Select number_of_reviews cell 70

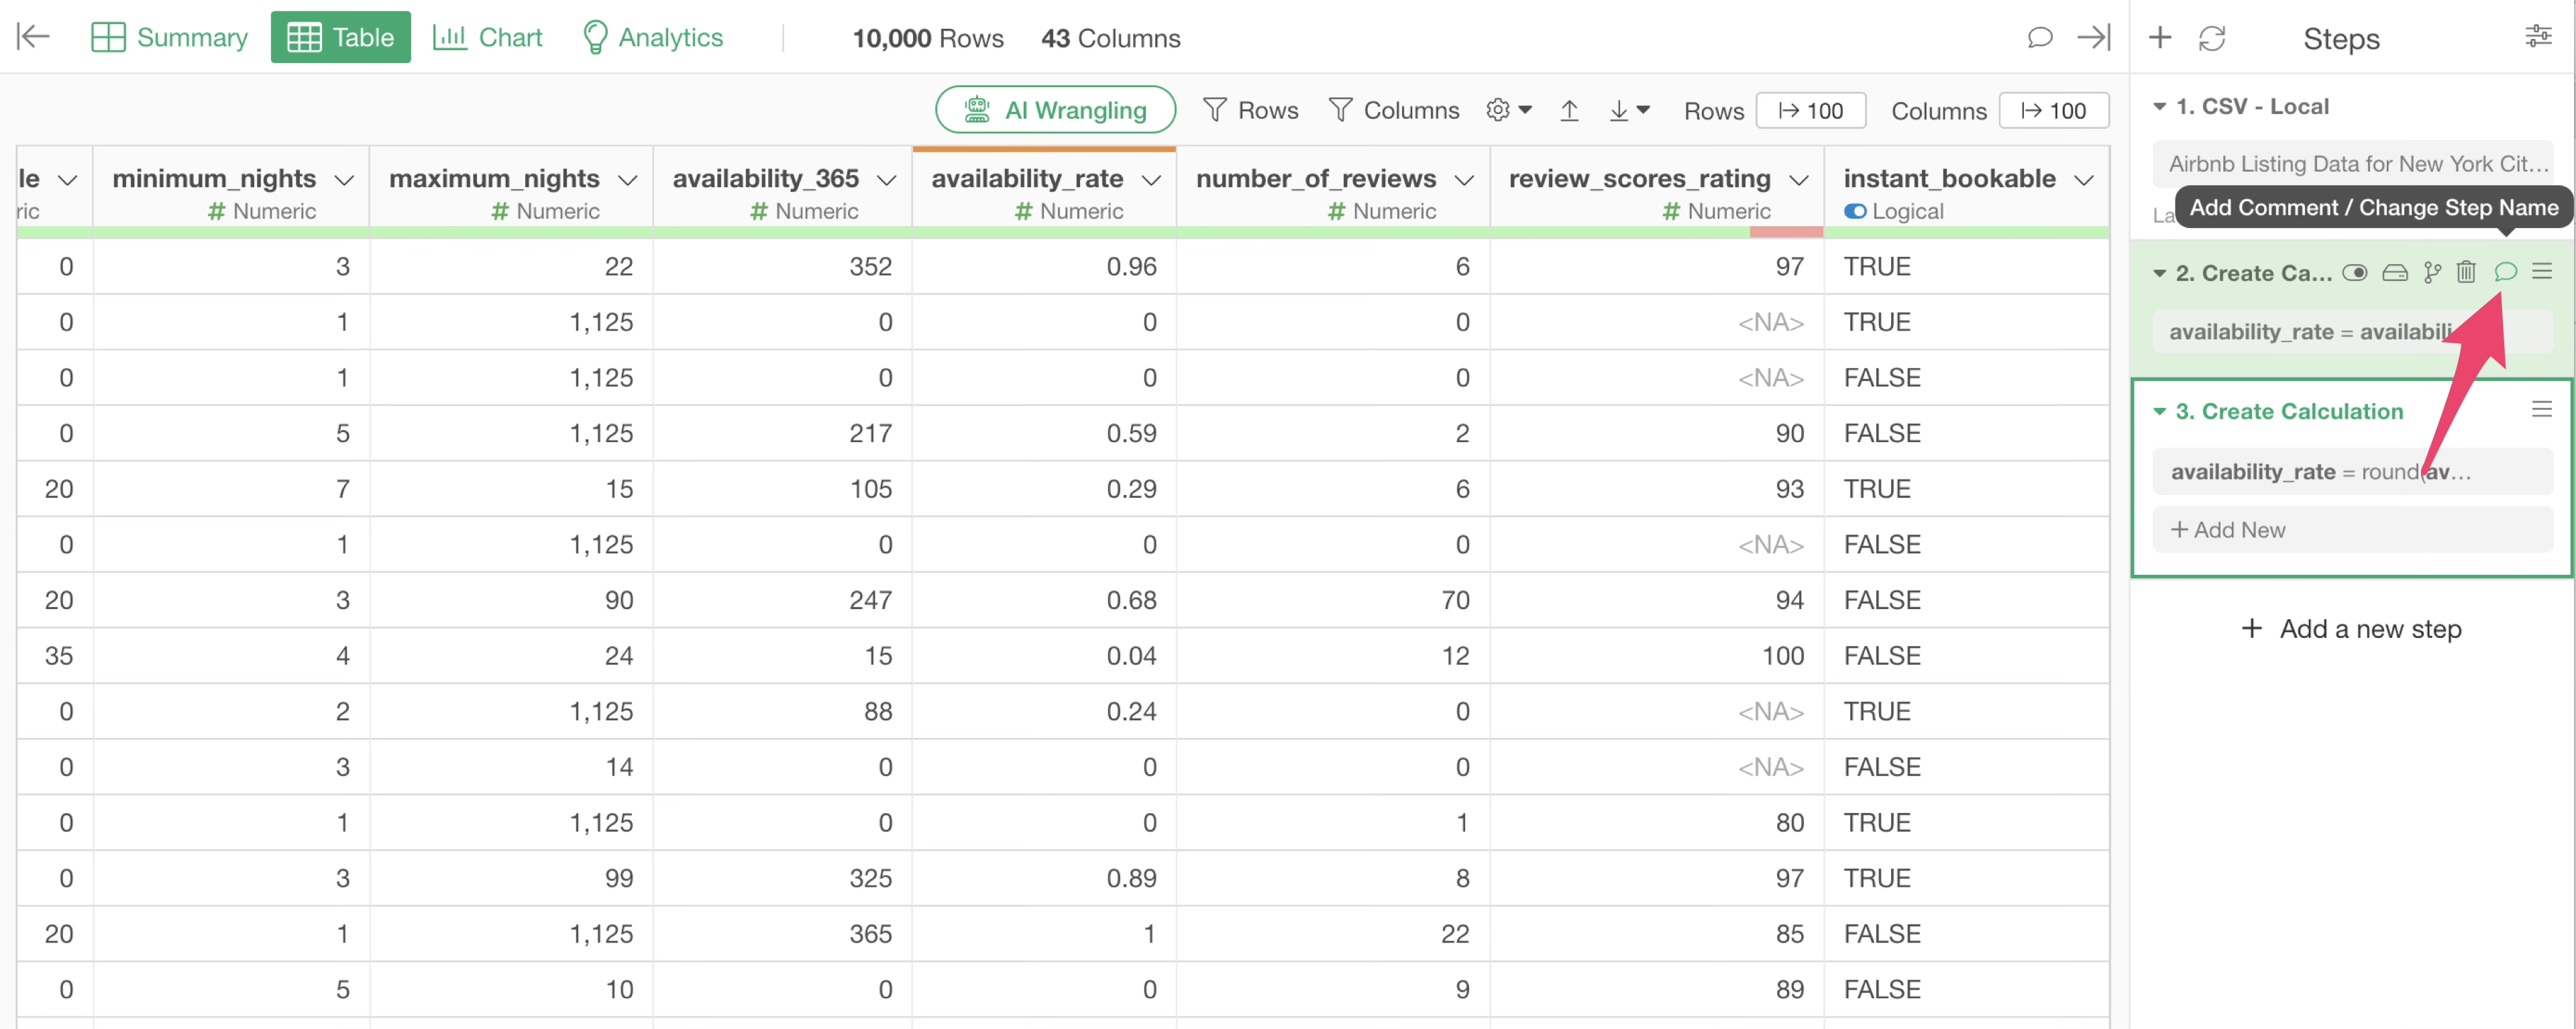pos(1333,600)
